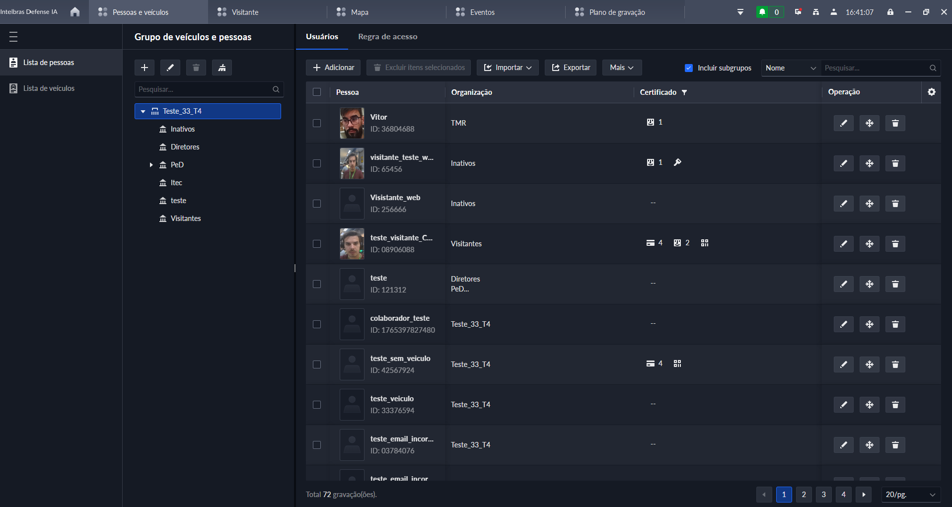Open the Lista de veículos menu item
The width and height of the screenshot is (952, 507).
pyautogui.click(x=49, y=88)
